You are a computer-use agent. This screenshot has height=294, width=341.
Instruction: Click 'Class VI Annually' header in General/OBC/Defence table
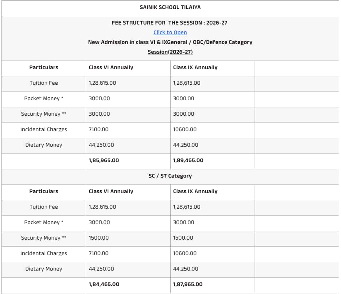point(111,67)
